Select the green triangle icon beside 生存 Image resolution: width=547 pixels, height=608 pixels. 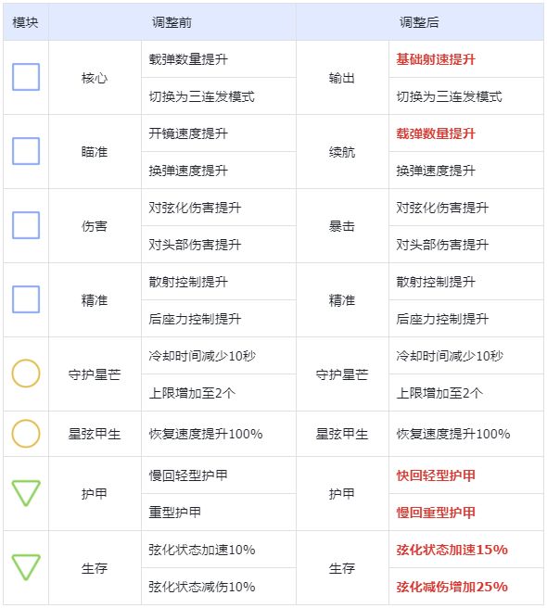tap(26, 567)
